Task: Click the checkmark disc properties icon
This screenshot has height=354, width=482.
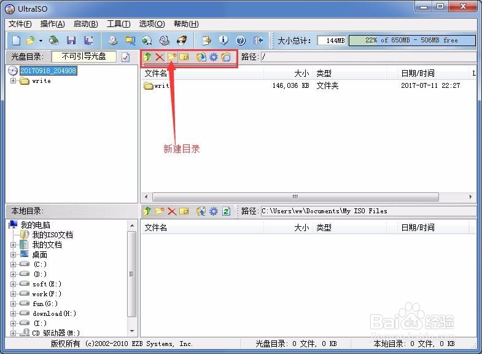Action: tap(125, 57)
